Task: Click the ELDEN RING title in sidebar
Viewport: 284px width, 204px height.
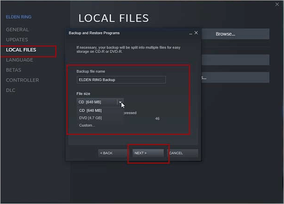Action: pos(18,17)
